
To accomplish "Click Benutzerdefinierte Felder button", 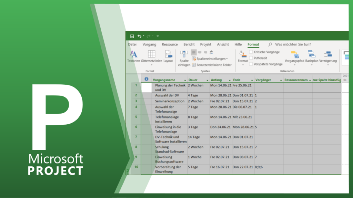I will pos(212,65).
